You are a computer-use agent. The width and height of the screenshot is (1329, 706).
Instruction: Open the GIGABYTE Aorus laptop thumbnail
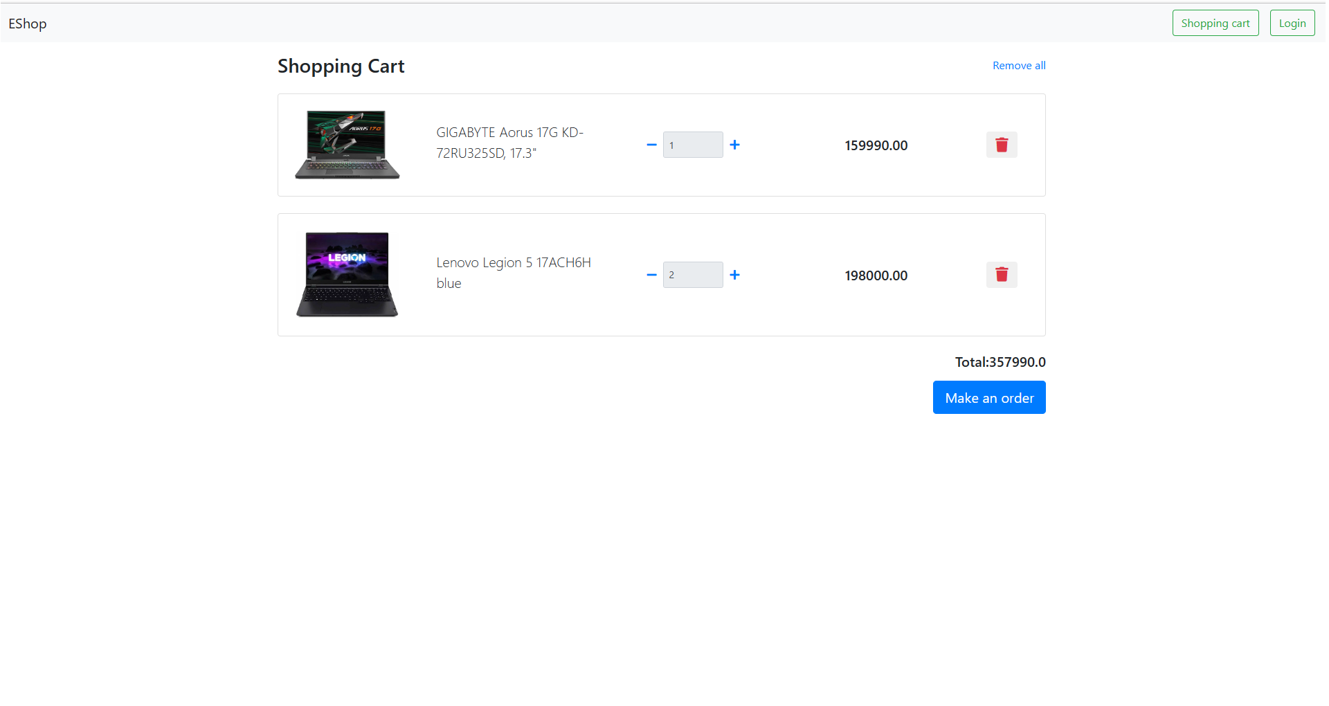click(x=347, y=145)
